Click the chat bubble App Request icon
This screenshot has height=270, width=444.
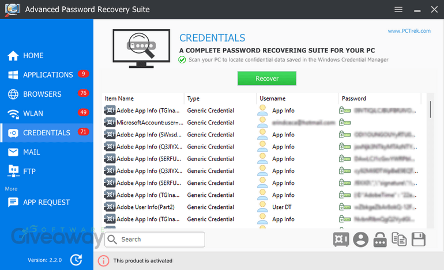tap(13, 203)
